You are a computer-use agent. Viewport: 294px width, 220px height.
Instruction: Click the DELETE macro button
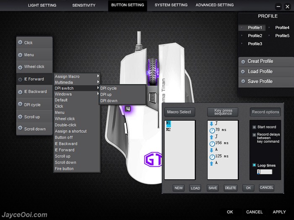(231, 188)
